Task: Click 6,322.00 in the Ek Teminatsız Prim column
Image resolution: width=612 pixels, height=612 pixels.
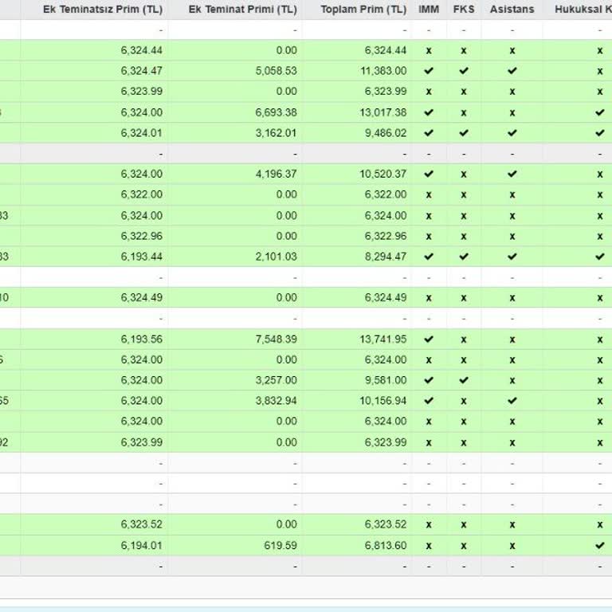Action: click(x=142, y=194)
